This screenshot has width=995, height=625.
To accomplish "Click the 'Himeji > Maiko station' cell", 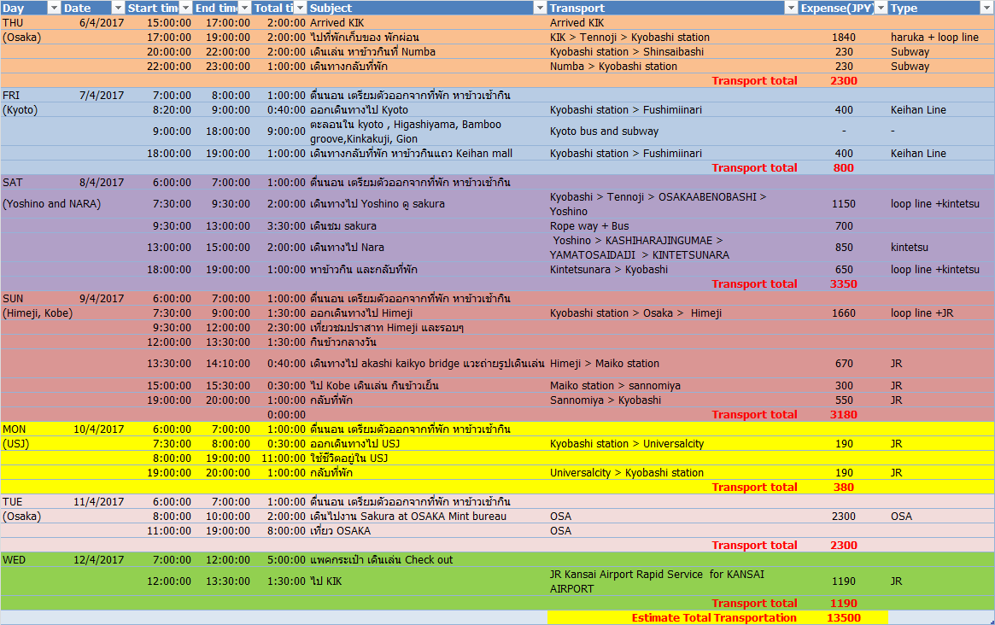I will (x=605, y=364).
